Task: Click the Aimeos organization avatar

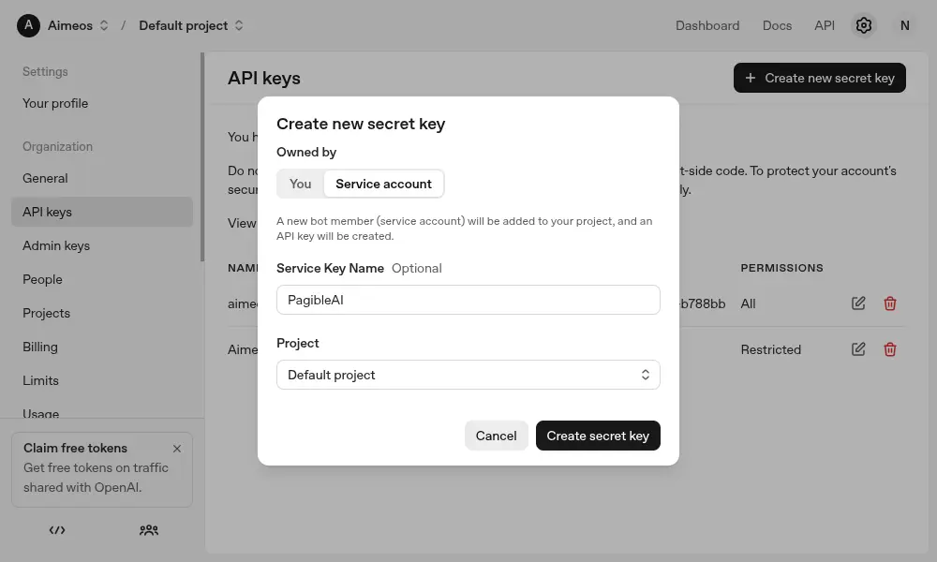Action: point(29,25)
